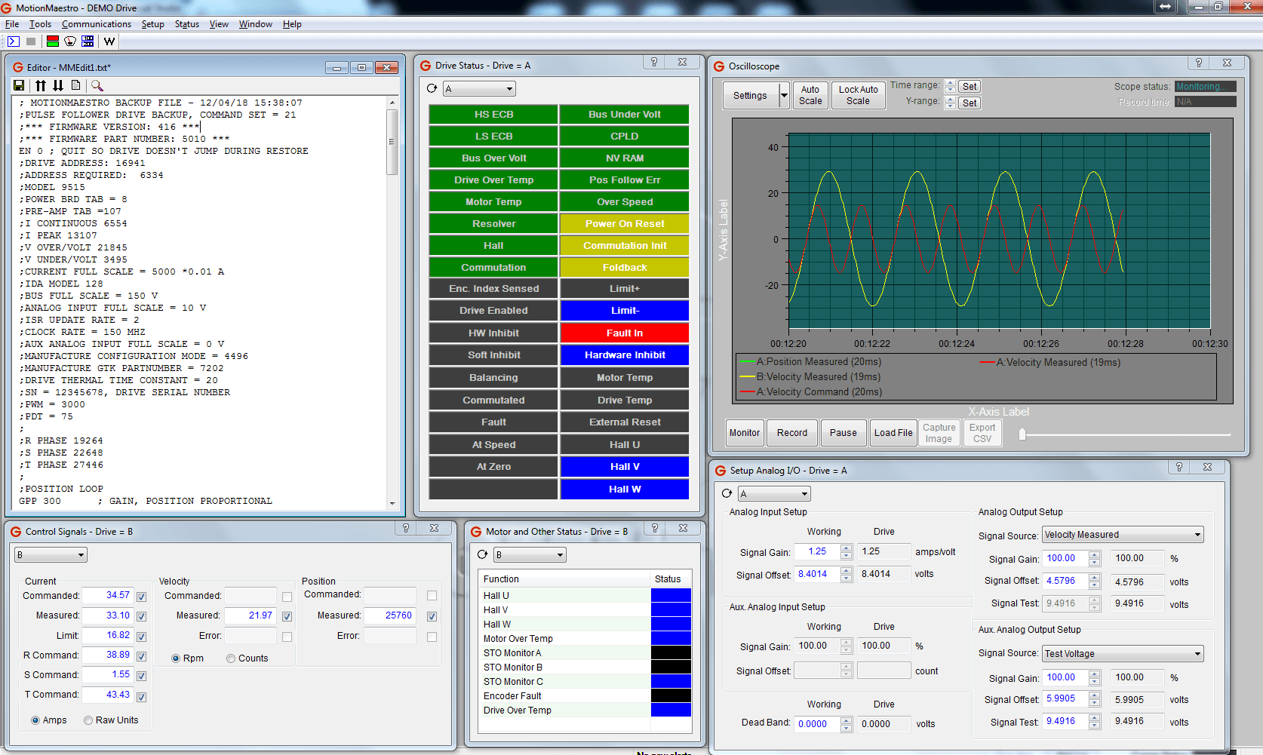Image resolution: width=1263 pixels, height=755 pixels.
Task: Toggle Position Measured checkbox
Action: 432,616
